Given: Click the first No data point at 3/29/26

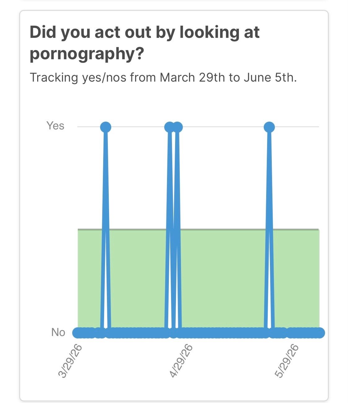Looking at the screenshot, I should (77, 333).
